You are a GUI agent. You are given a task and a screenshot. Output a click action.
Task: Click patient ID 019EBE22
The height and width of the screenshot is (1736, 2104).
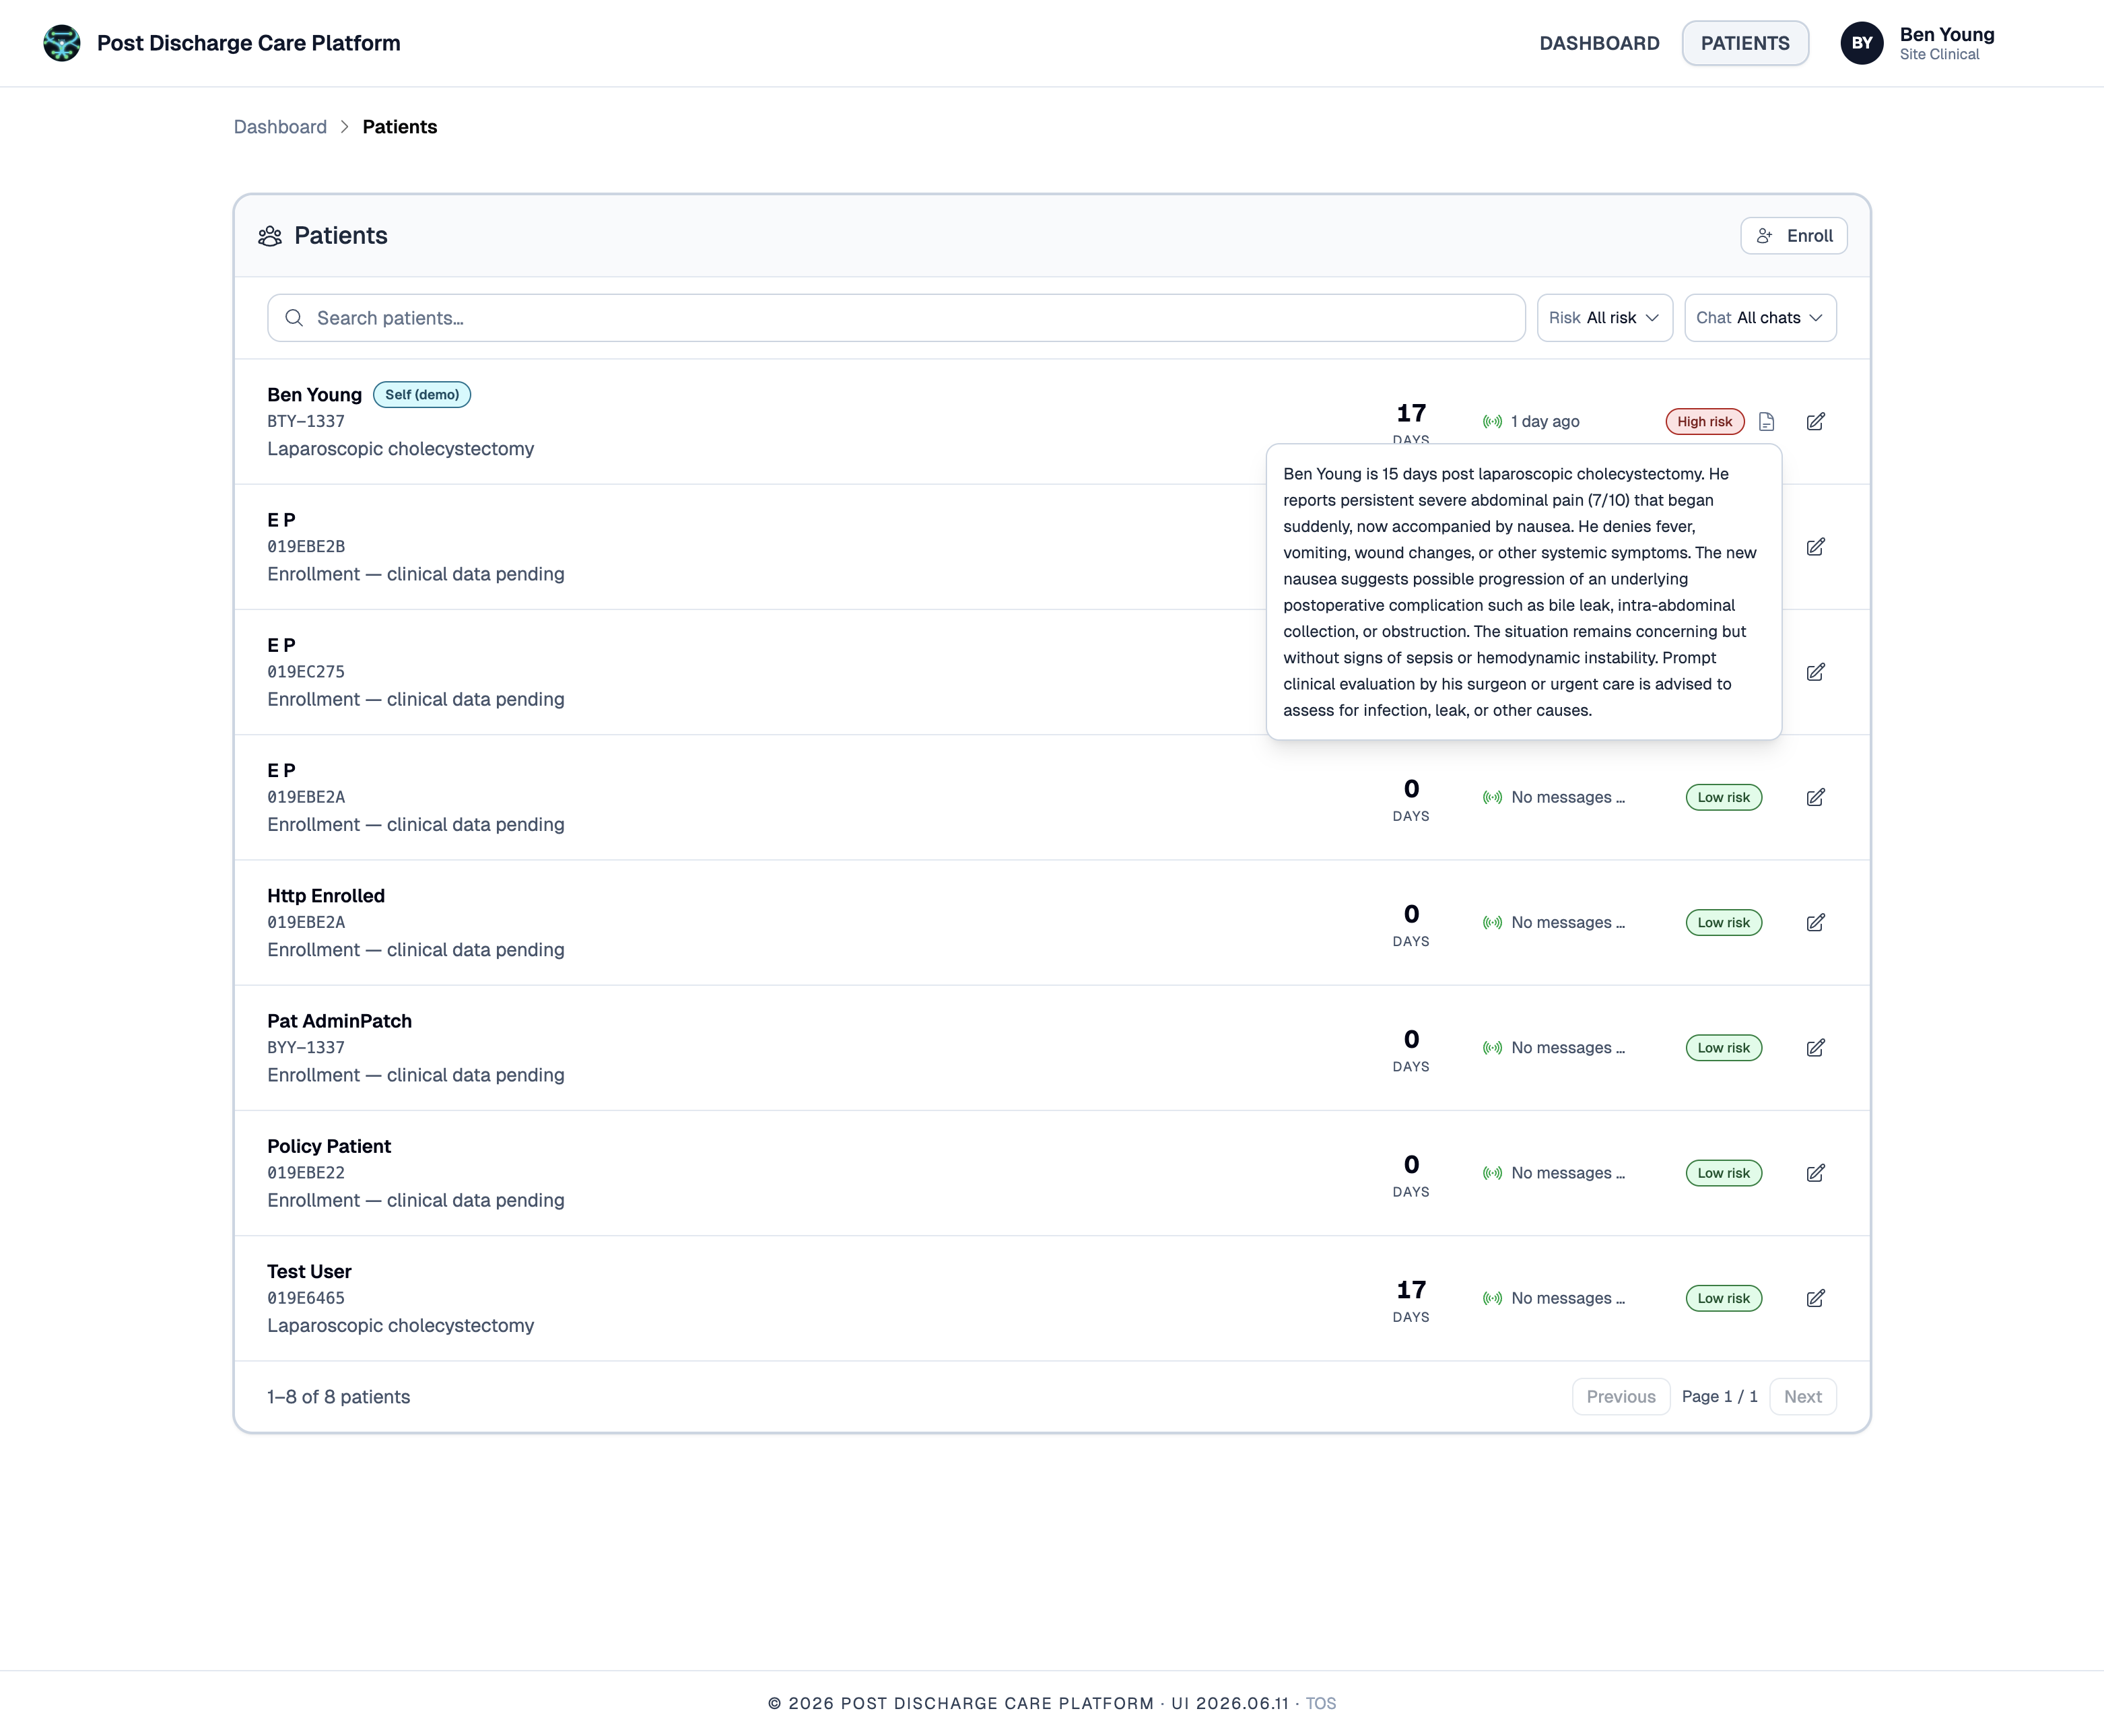tap(306, 1173)
